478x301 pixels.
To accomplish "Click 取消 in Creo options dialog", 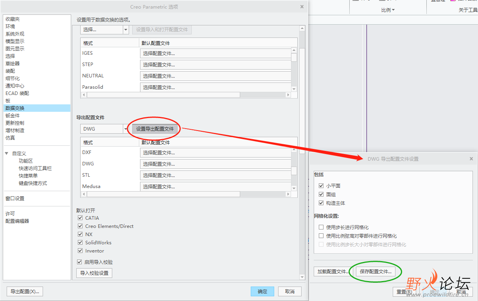I will point(290,292).
